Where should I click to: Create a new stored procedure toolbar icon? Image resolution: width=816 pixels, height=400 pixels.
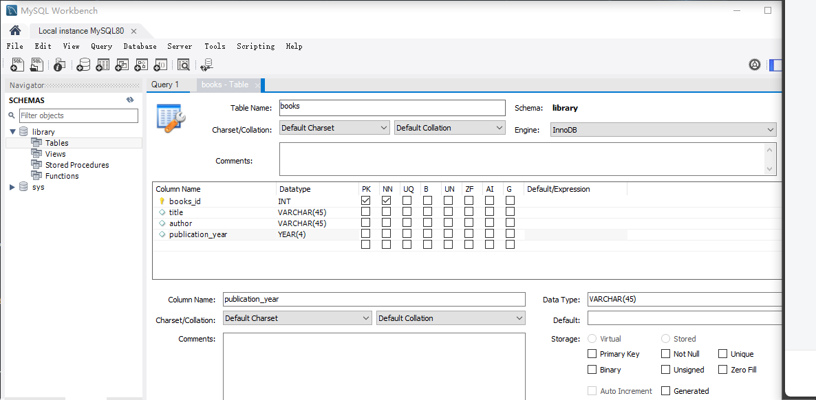(x=141, y=65)
